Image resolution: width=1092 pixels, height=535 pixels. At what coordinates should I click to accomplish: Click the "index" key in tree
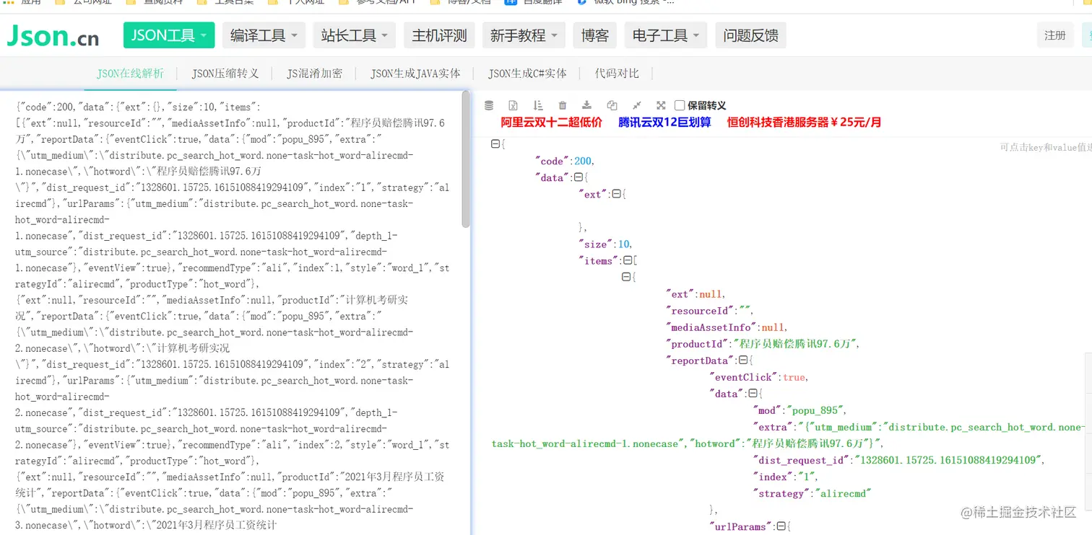point(773,477)
